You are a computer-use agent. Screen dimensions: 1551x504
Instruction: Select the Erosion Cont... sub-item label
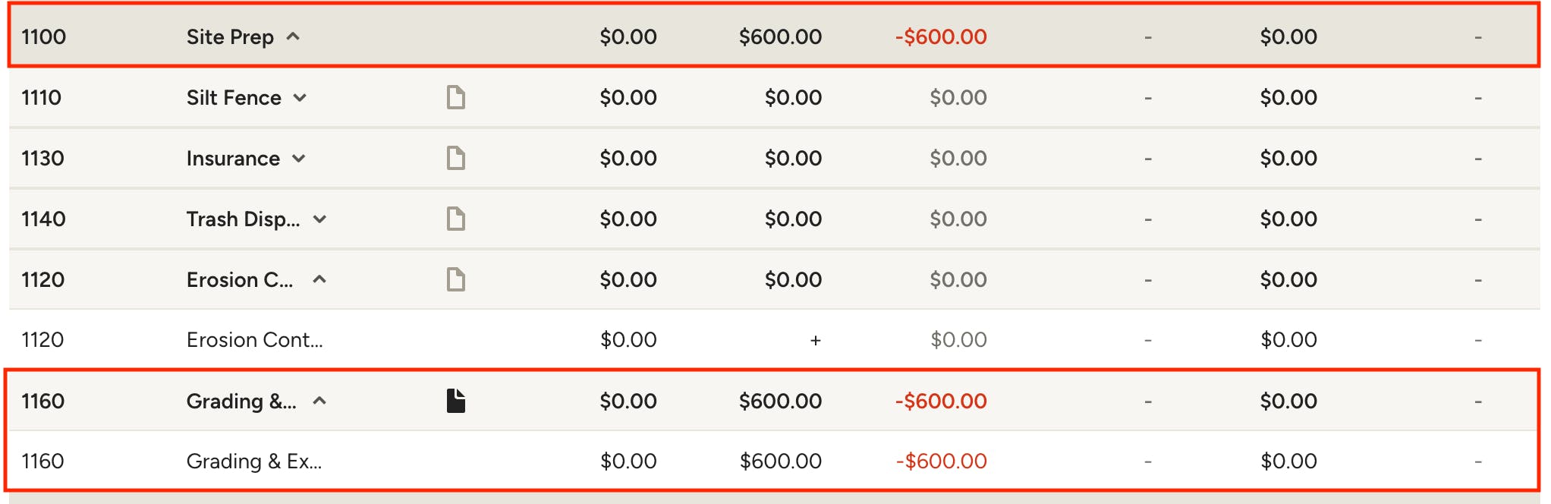pos(254,339)
